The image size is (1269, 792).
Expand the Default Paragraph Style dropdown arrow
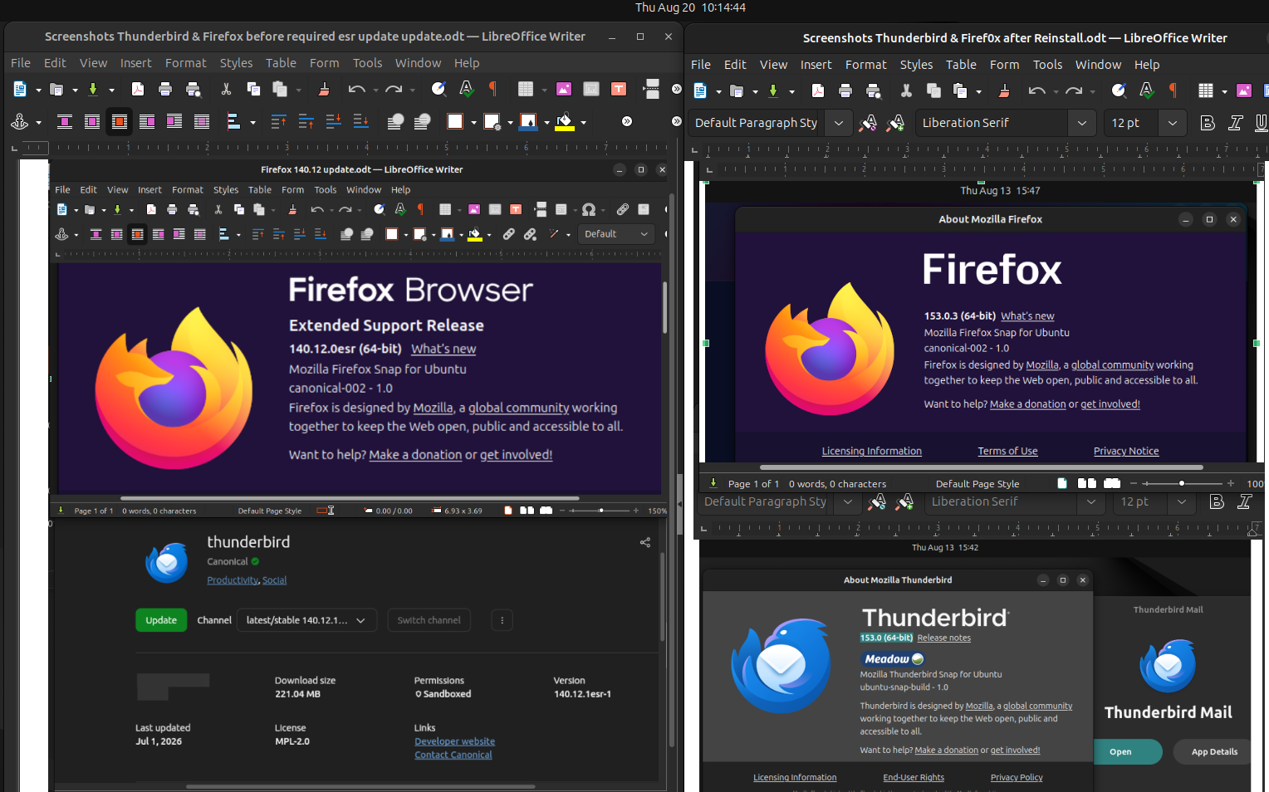tap(839, 123)
